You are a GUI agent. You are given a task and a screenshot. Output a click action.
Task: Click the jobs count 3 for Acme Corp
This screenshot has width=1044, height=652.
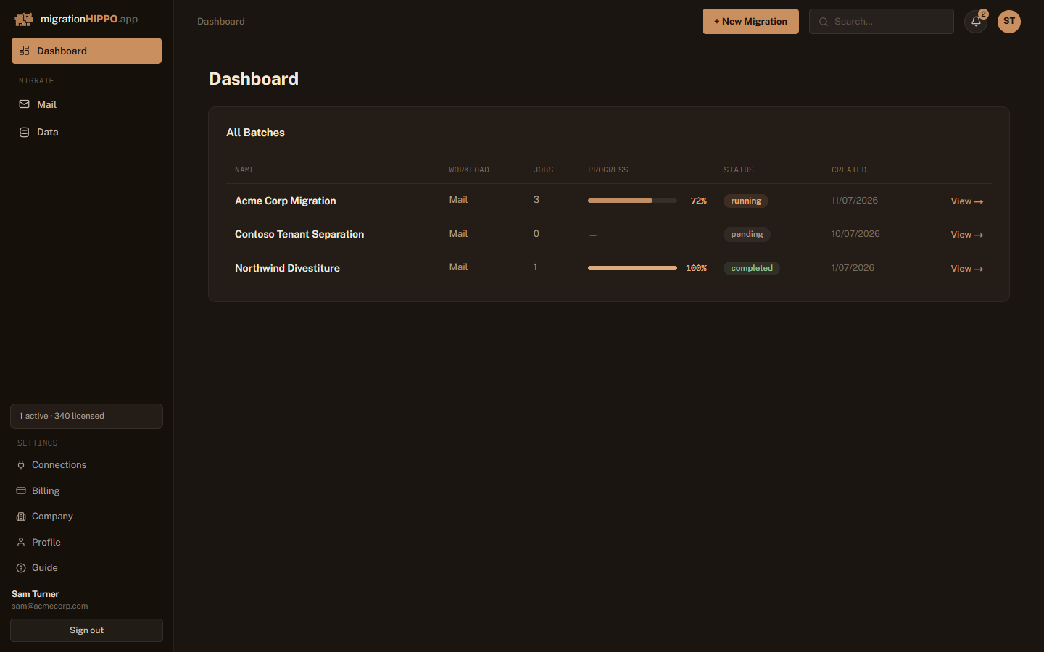pos(536,200)
